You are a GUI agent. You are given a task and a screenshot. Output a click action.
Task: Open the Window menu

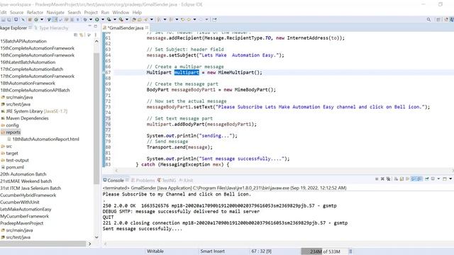(x=121, y=13)
